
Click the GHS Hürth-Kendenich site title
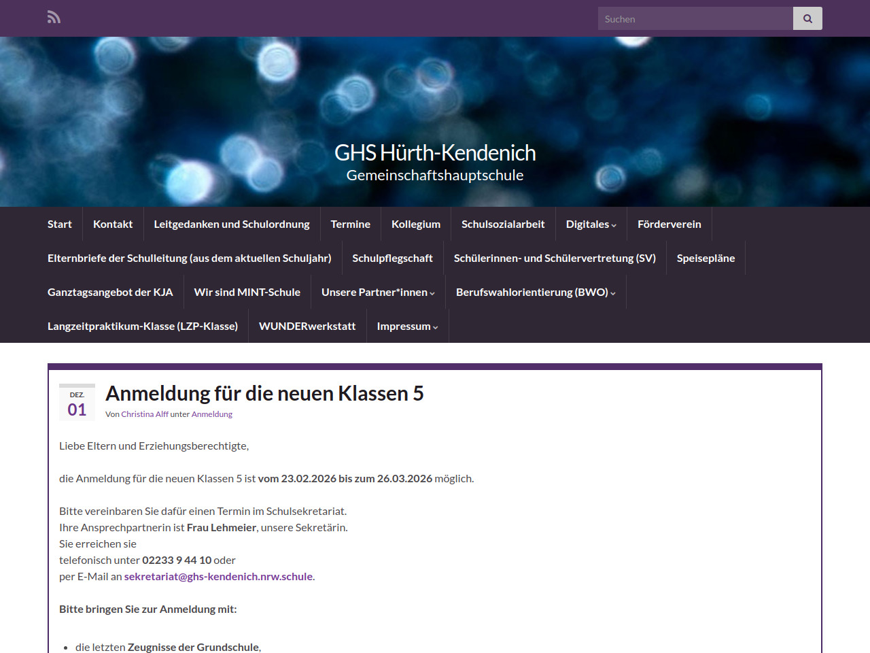point(435,153)
